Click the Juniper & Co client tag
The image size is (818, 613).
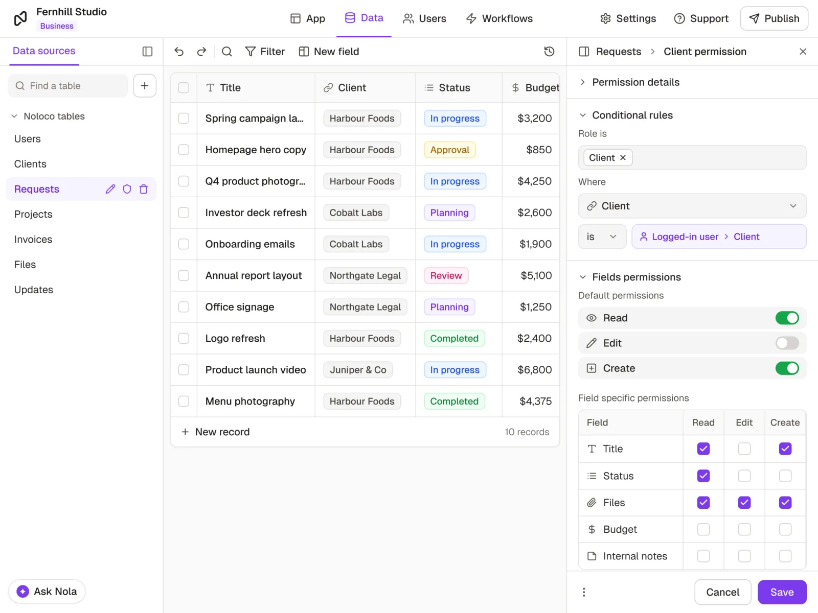[358, 370]
